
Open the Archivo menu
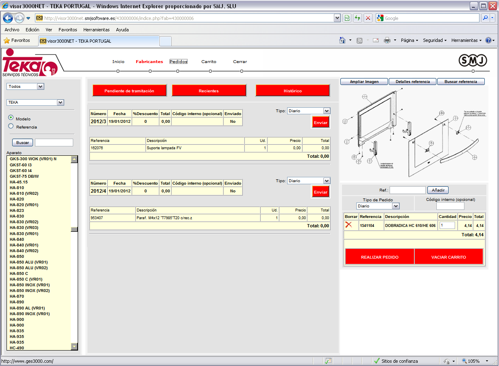12,30
